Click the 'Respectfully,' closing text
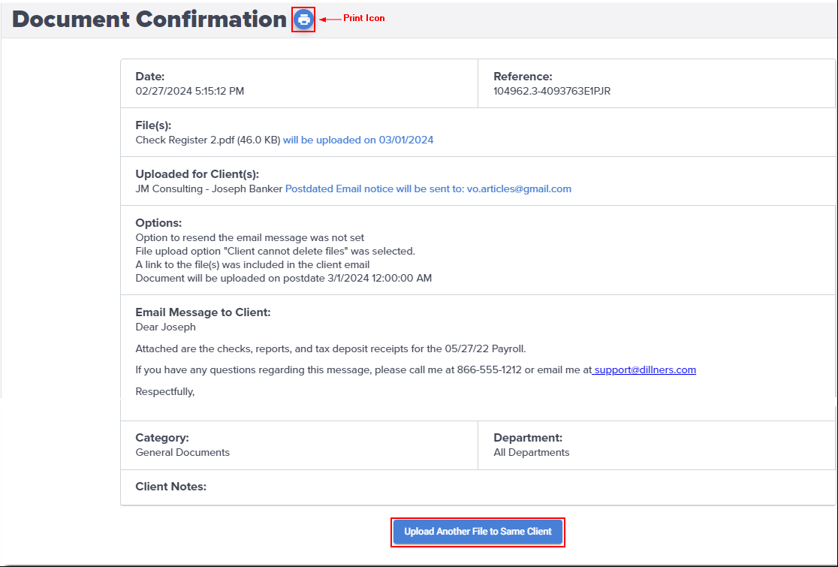 pos(165,392)
